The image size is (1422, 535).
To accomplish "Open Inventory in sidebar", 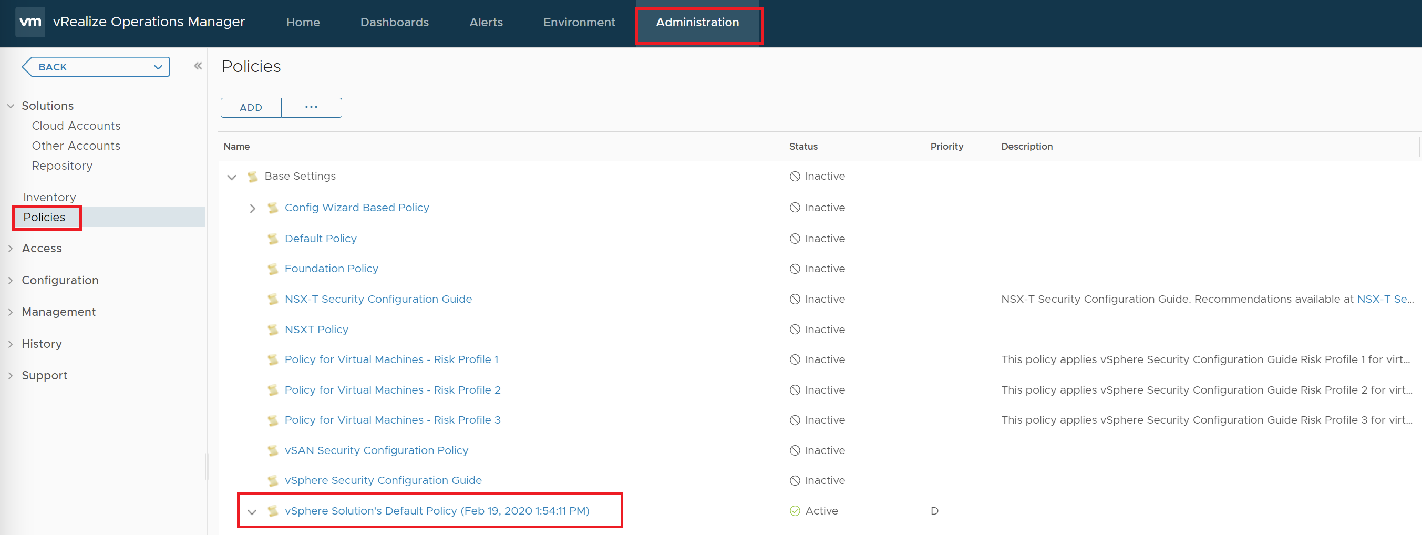I will [x=49, y=197].
